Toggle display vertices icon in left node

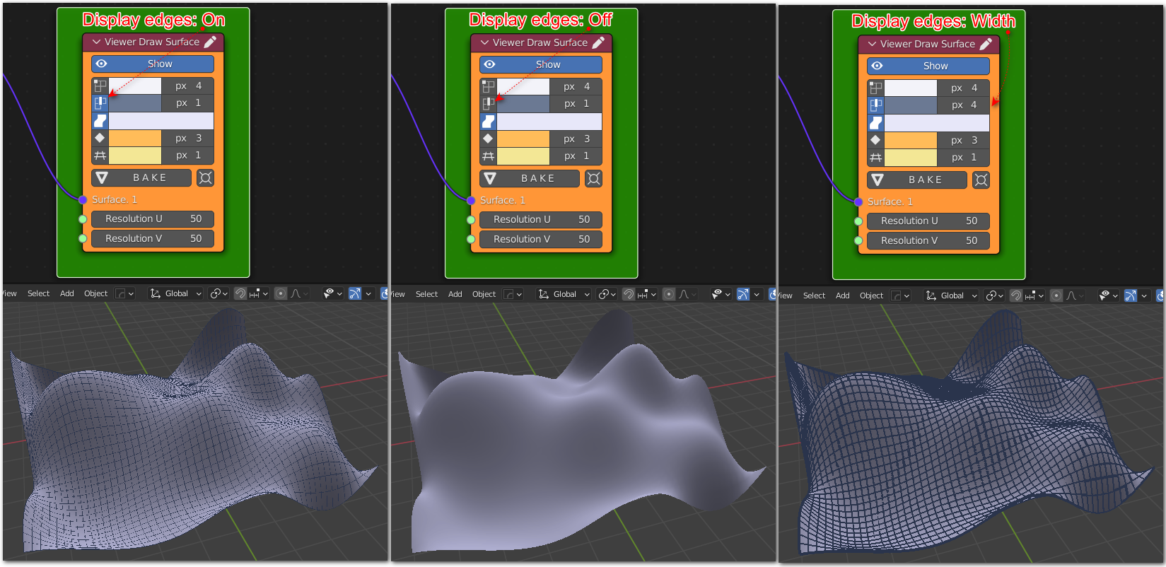pos(100,86)
